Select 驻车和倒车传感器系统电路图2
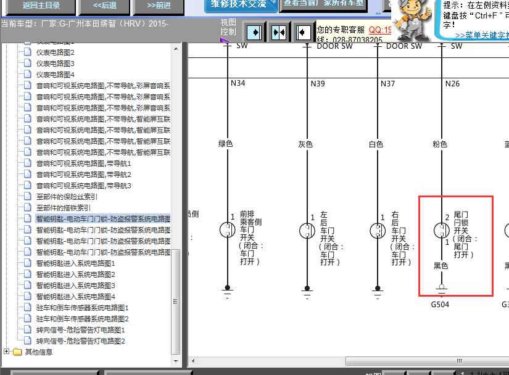Image resolution: width=509 pixels, height=375 pixels. point(83,318)
